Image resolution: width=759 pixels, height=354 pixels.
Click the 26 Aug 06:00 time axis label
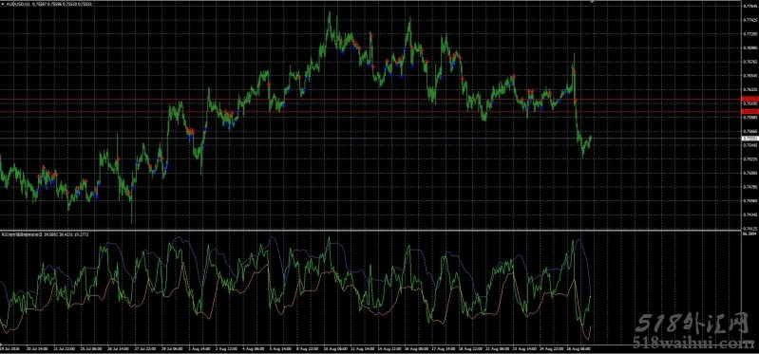pos(579,348)
